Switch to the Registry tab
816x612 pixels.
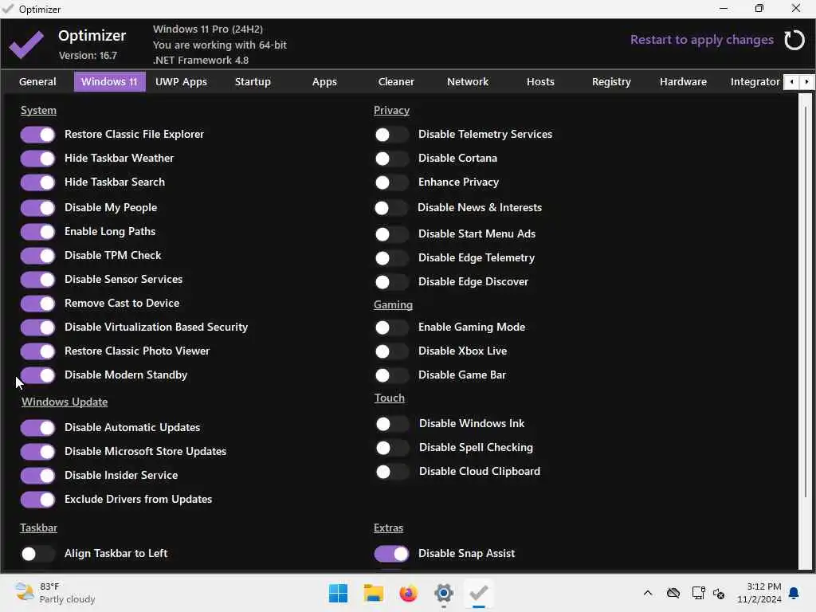click(x=611, y=82)
